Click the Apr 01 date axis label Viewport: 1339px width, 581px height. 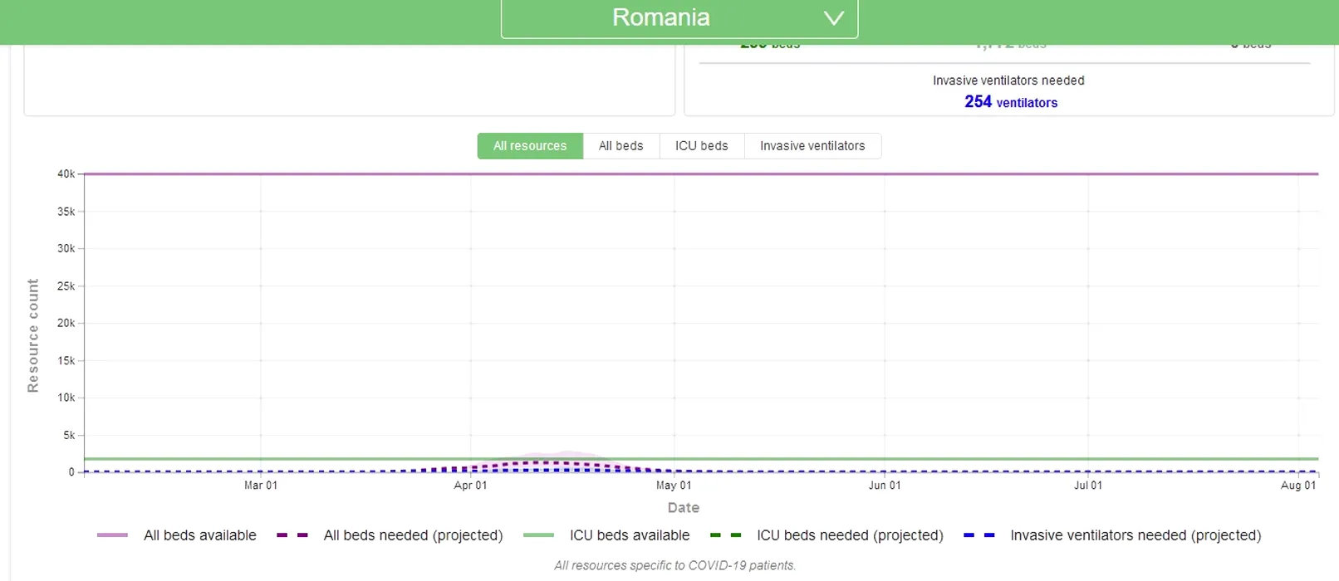pyautogui.click(x=470, y=486)
